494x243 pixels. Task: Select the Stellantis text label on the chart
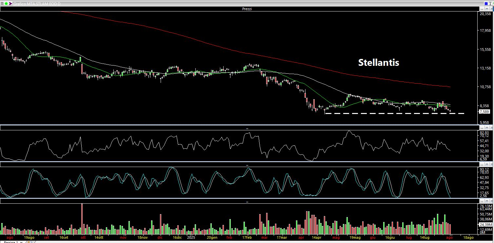coord(379,63)
